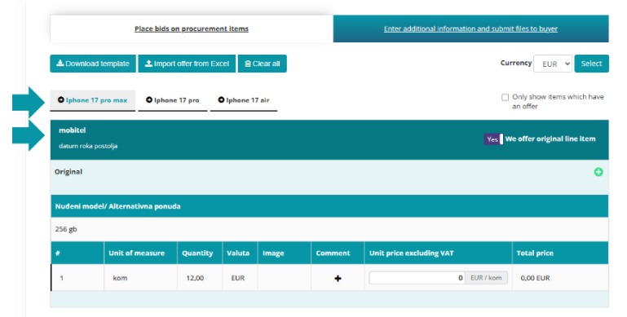Click the Select currency button
Image resolution: width=627 pixels, height=317 pixels.
click(591, 64)
